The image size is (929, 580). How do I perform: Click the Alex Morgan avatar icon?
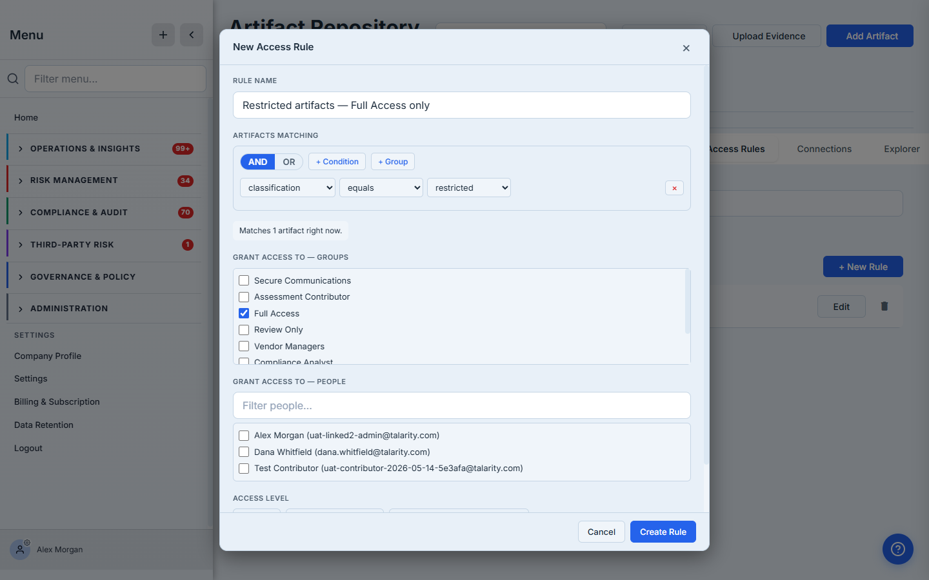(x=20, y=550)
